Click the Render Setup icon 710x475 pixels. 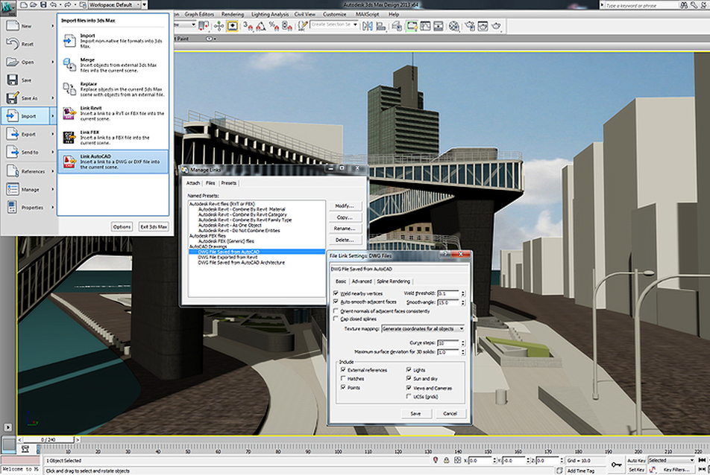click(x=470, y=26)
